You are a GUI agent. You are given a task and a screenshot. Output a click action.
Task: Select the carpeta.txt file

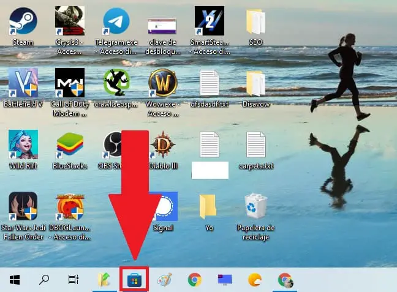[x=255, y=144]
